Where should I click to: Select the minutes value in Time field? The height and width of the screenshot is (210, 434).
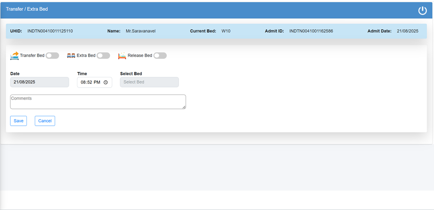[90, 83]
